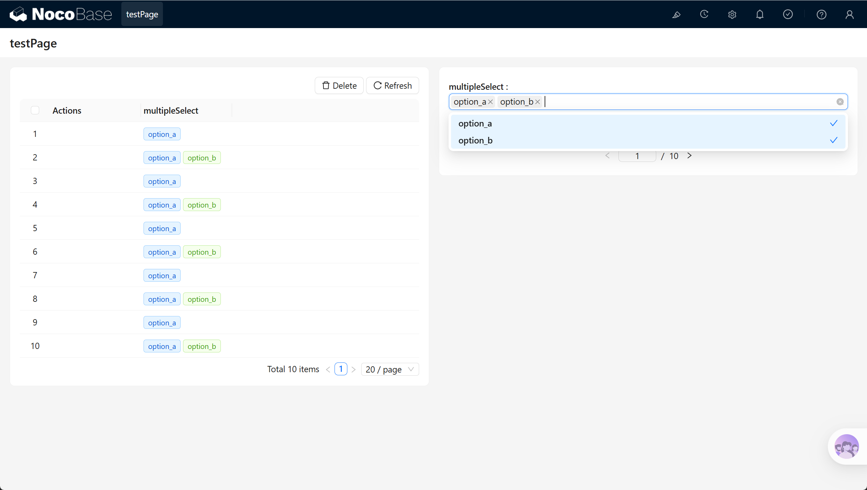Remove the option_a tag from multipleSelect
Screen dimensions: 867x490
[x=491, y=102]
